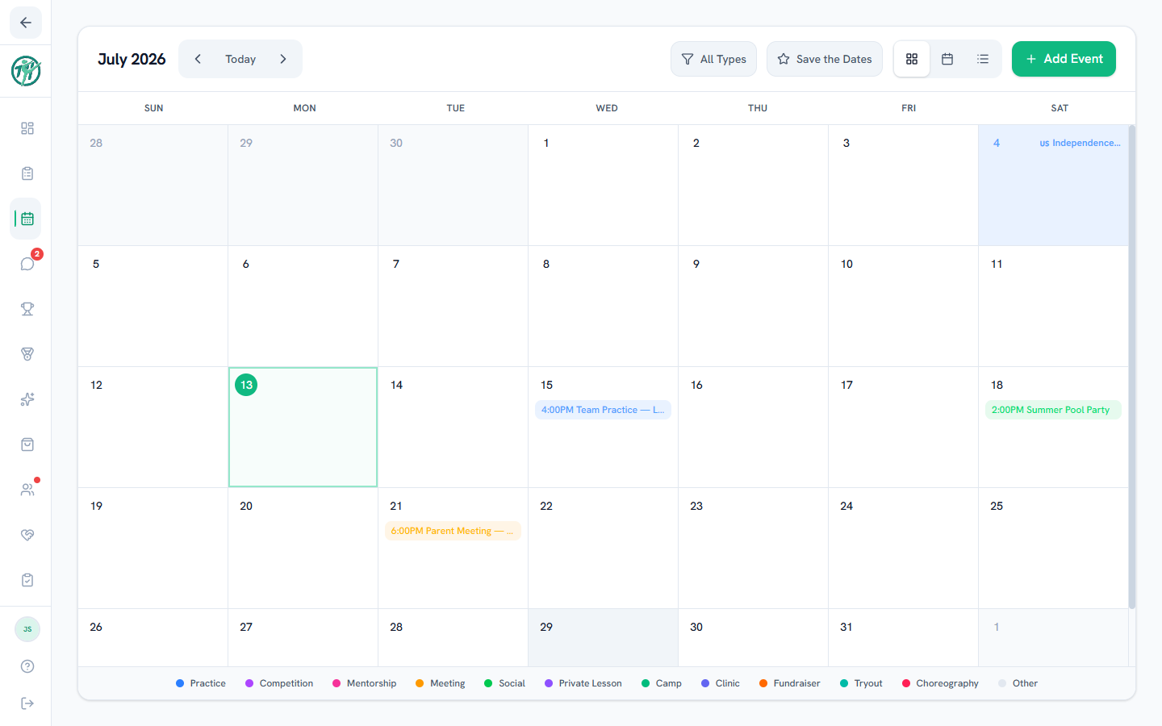This screenshot has height=726, width=1162.
Task: Click the Add Event button
Action: click(x=1064, y=59)
